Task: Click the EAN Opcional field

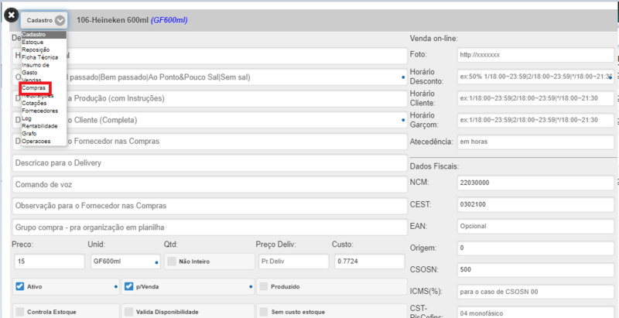Action: [x=535, y=226]
